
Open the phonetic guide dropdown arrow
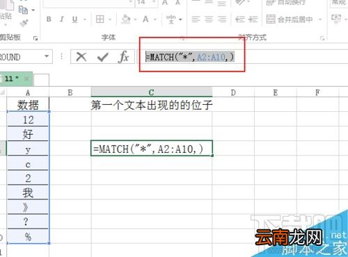tap(180, 19)
